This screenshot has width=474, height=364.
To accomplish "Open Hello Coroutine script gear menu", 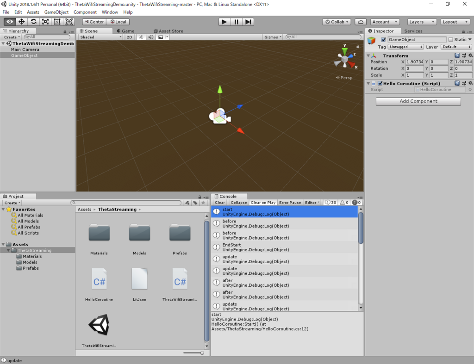I will tap(470, 83).
